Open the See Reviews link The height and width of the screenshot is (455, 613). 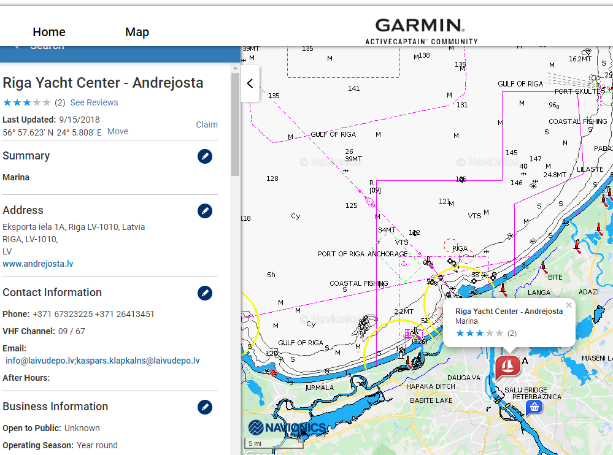pos(94,102)
